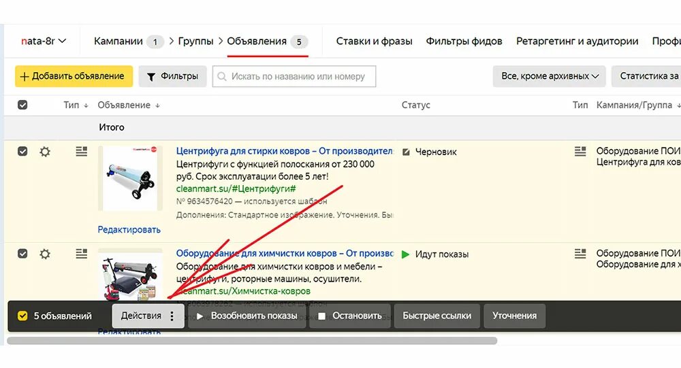Image resolution: width=681 pixels, height=368 pixels.
Task: Click Оборудование для х group name
Action: [x=638, y=265]
